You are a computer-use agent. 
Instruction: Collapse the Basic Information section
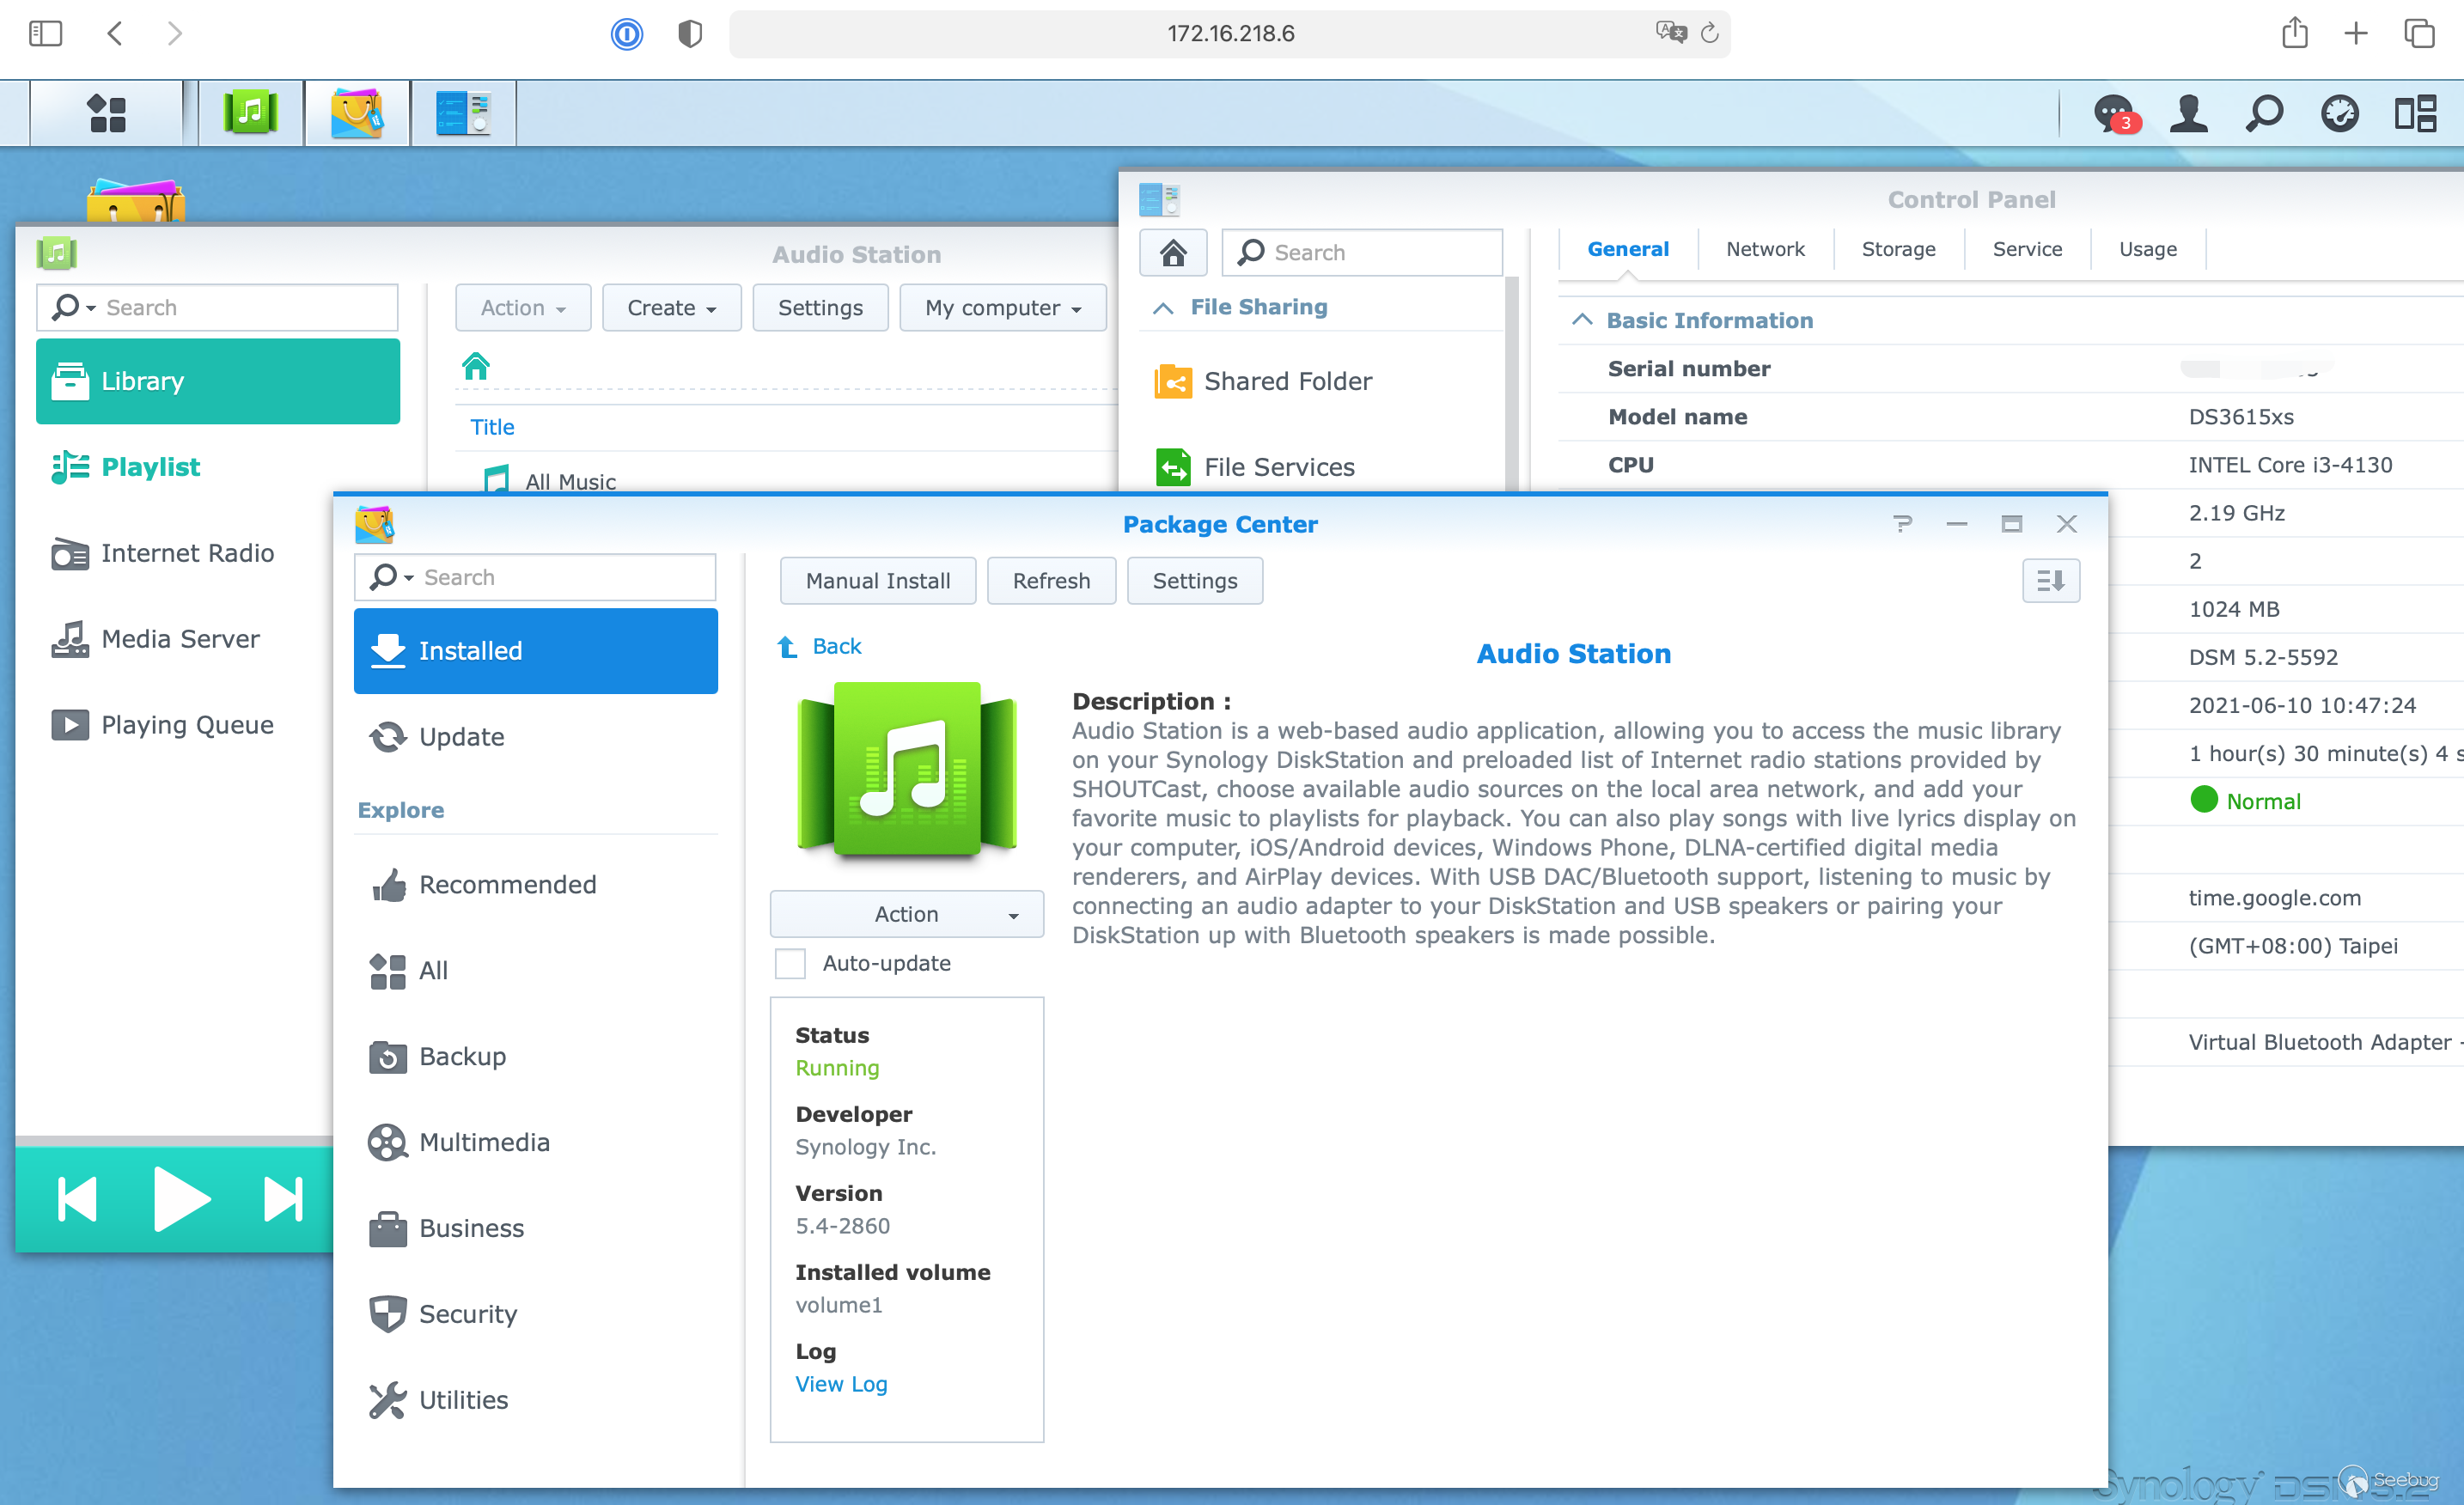point(1582,320)
